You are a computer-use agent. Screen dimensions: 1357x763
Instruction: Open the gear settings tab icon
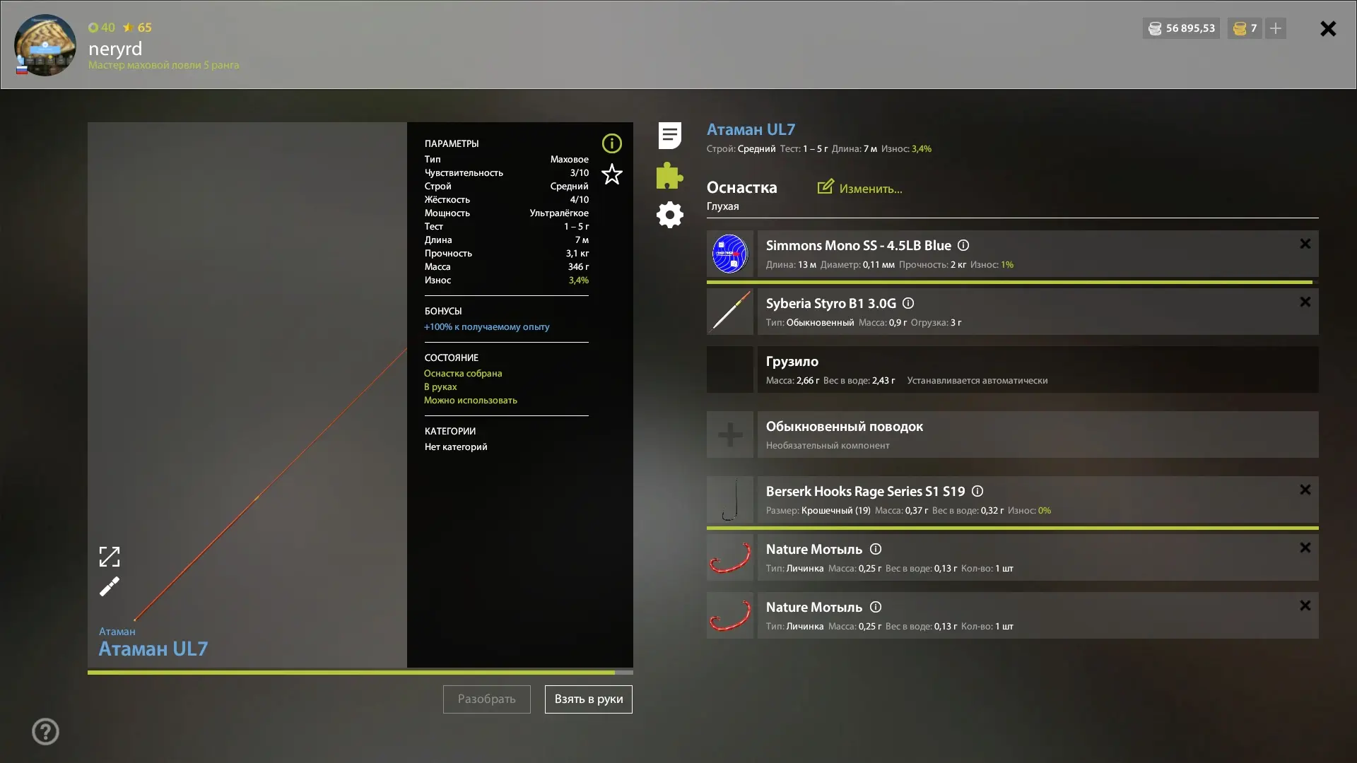click(669, 215)
